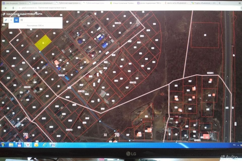Select the second tool in measurement panel
This screenshot has width=242, height=161.
pos(11,20)
